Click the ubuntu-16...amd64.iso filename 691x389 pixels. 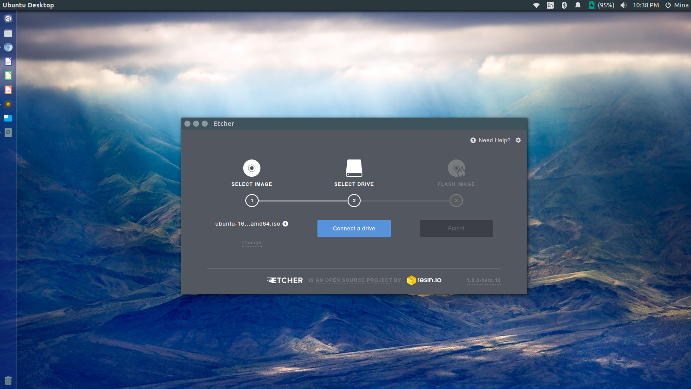coord(248,224)
